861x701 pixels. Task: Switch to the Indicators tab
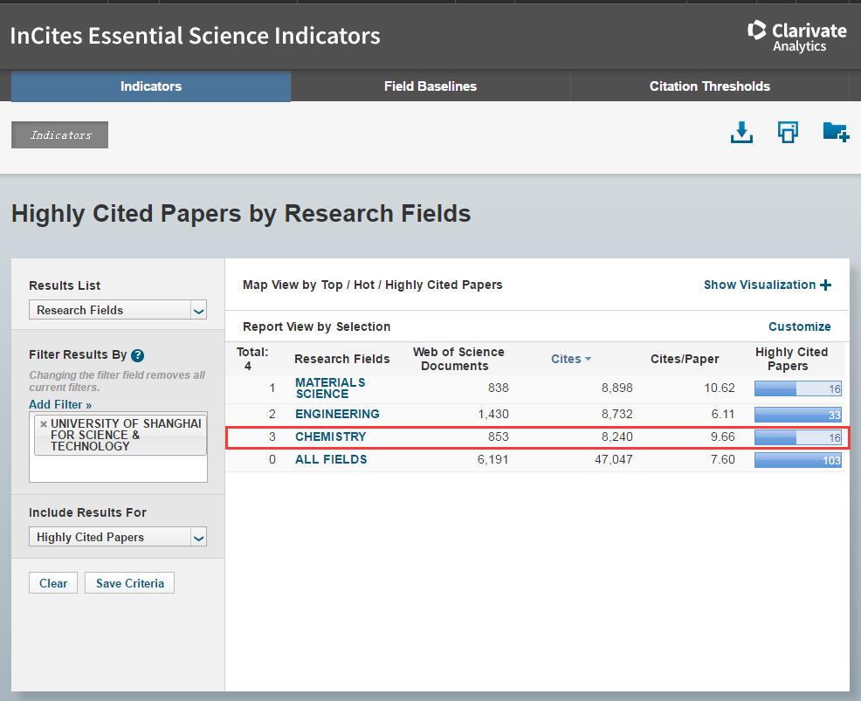[151, 86]
